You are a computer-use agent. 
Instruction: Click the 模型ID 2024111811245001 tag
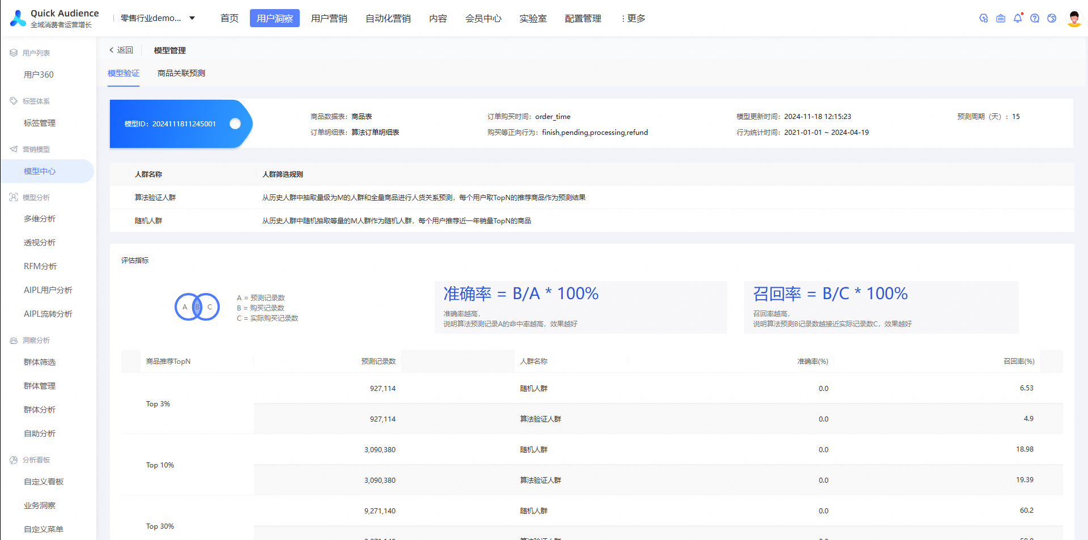pos(180,124)
